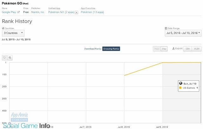This screenshot has width=203, height=129.
Task: Select the Grossing Ranks toggle
Action: (111, 49)
